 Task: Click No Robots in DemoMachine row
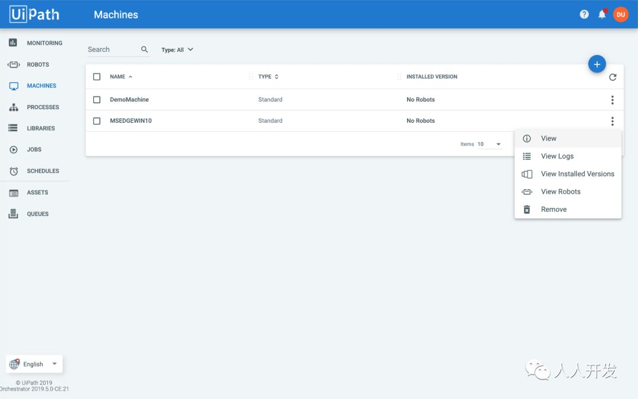[421, 100]
